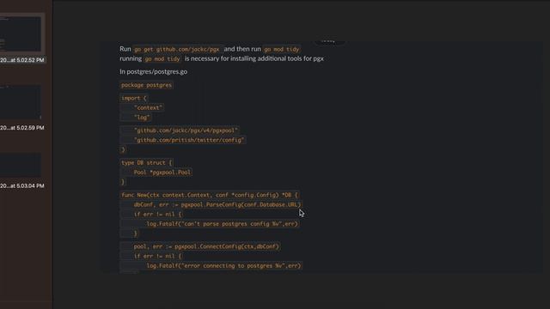Select the thumbnail labeled 5.02.52 PM

point(21,34)
